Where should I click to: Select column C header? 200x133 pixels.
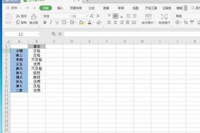(54, 42)
